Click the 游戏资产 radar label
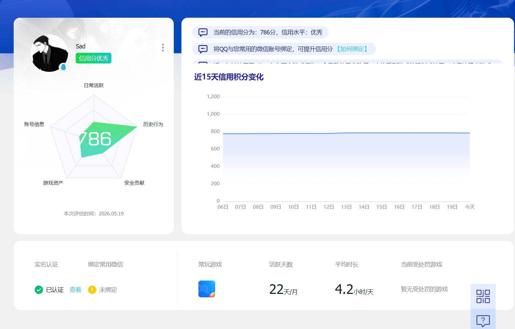The image size is (515, 329). [53, 183]
